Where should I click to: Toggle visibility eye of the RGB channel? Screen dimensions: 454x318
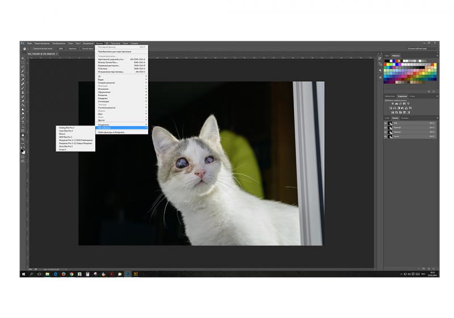[x=386, y=123]
